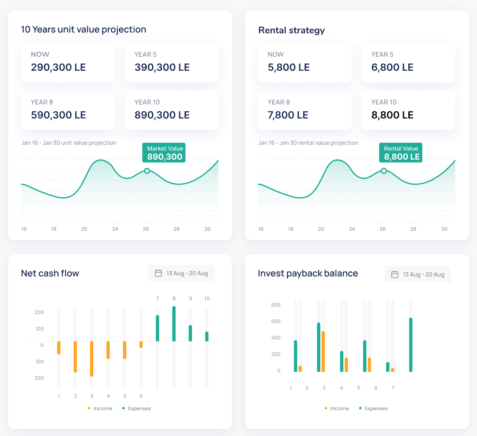The width and height of the screenshot is (477, 436).
Task: Click calendar icon in Net cash flow card
Action: point(158,273)
